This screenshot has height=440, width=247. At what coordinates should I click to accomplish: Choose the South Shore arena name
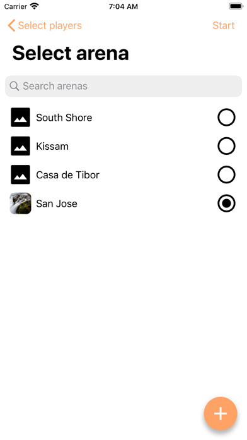tap(64, 118)
